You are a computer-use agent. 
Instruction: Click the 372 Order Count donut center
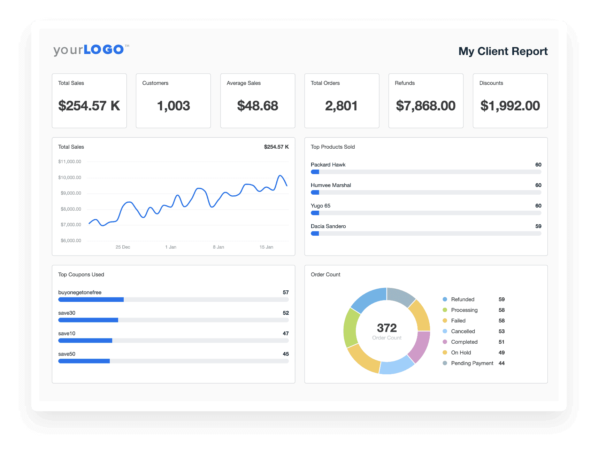pyautogui.click(x=387, y=331)
